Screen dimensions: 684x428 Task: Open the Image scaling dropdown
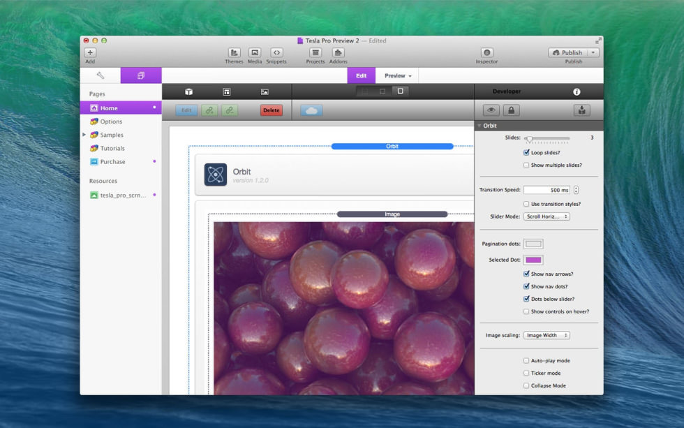(547, 335)
